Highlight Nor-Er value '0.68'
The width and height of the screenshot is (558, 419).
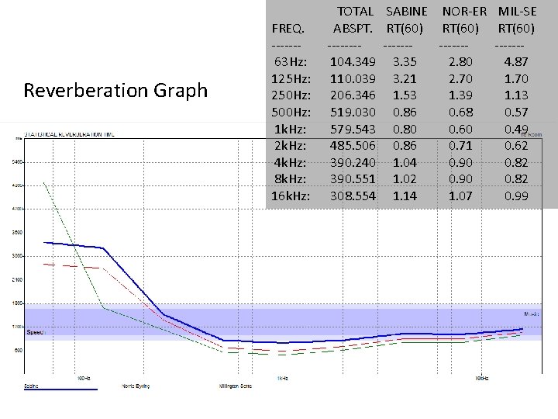point(460,113)
